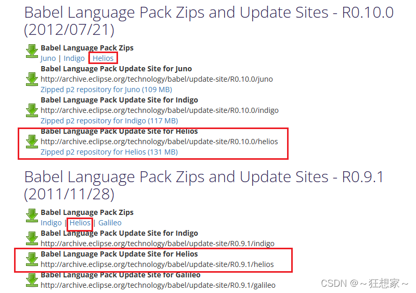Click 'Babel Language Pack Update Site for Juno' title
416x293 pixels.
tap(116, 69)
